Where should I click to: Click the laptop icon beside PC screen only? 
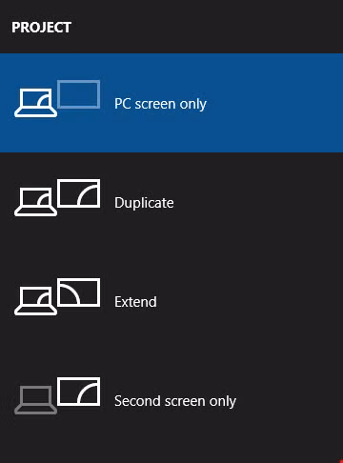(35, 103)
